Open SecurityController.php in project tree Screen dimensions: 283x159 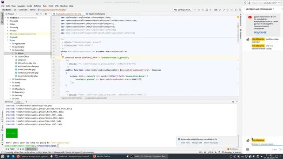pyautogui.click(x=27, y=76)
